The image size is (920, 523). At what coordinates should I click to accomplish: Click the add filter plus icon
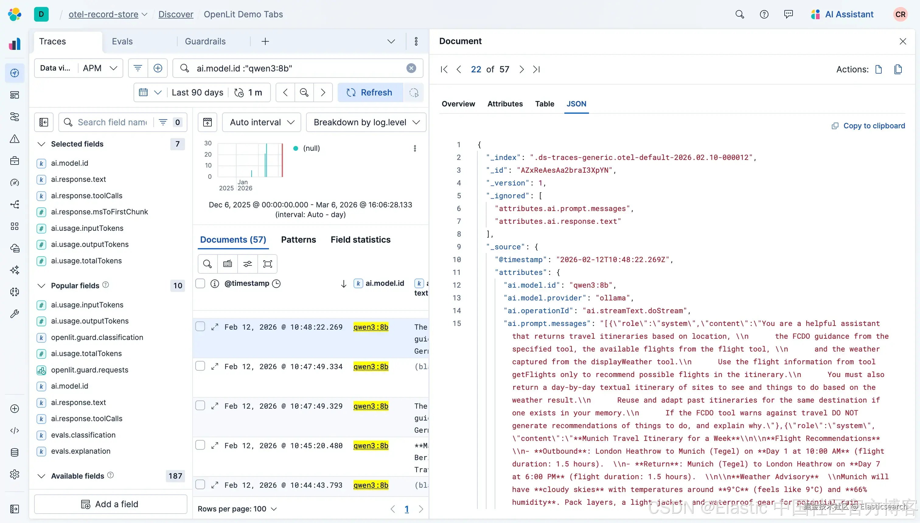point(158,68)
